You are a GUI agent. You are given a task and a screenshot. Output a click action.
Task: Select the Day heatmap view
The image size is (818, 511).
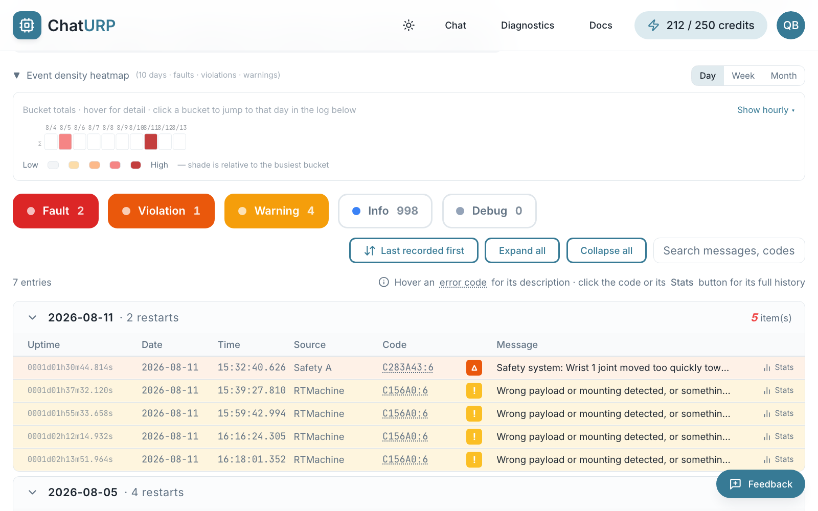point(708,76)
